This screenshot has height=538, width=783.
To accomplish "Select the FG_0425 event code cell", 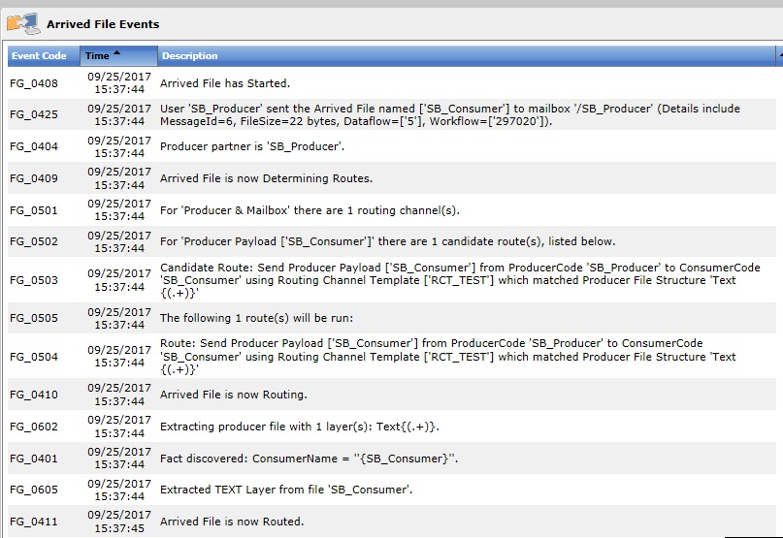I will tap(34, 114).
